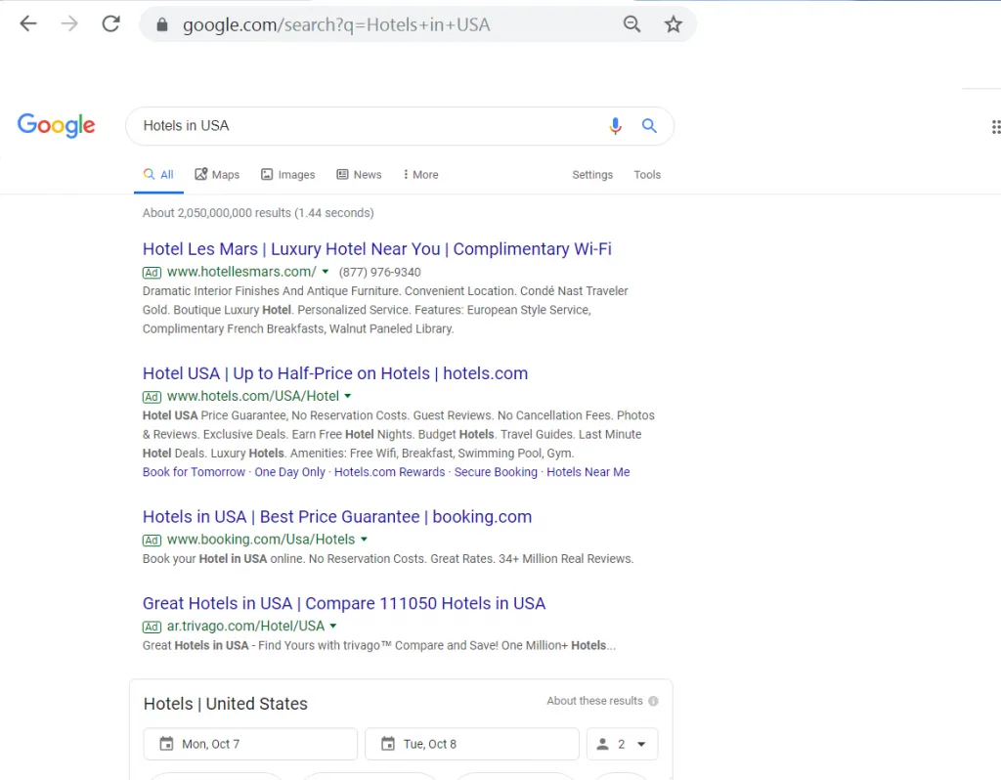
Task: Click the padlock icon in address bar
Action: pyautogui.click(x=162, y=24)
